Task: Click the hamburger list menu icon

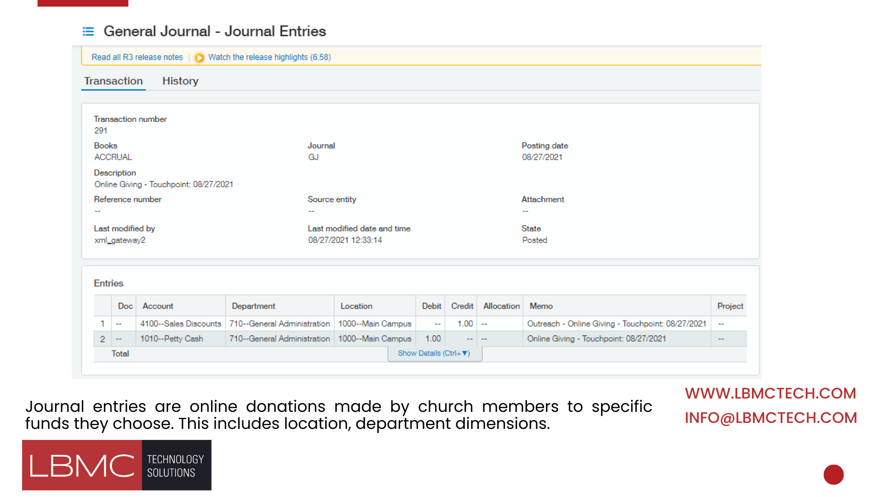Action: [x=88, y=31]
